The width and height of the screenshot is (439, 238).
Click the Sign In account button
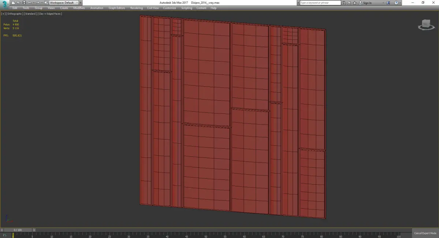coord(365,3)
